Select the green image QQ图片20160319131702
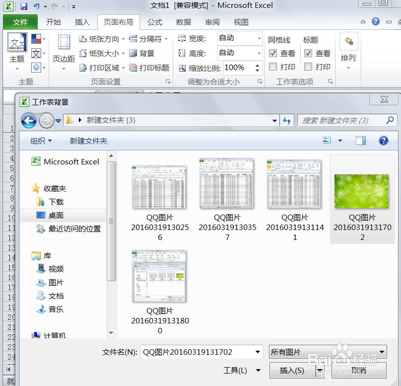This screenshot has height=386, width=401. tap(362, 199)
